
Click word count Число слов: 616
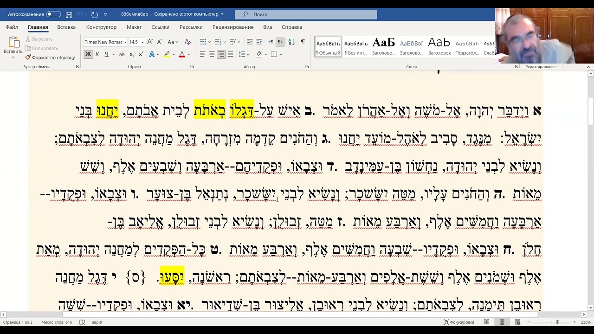point(57,322)
